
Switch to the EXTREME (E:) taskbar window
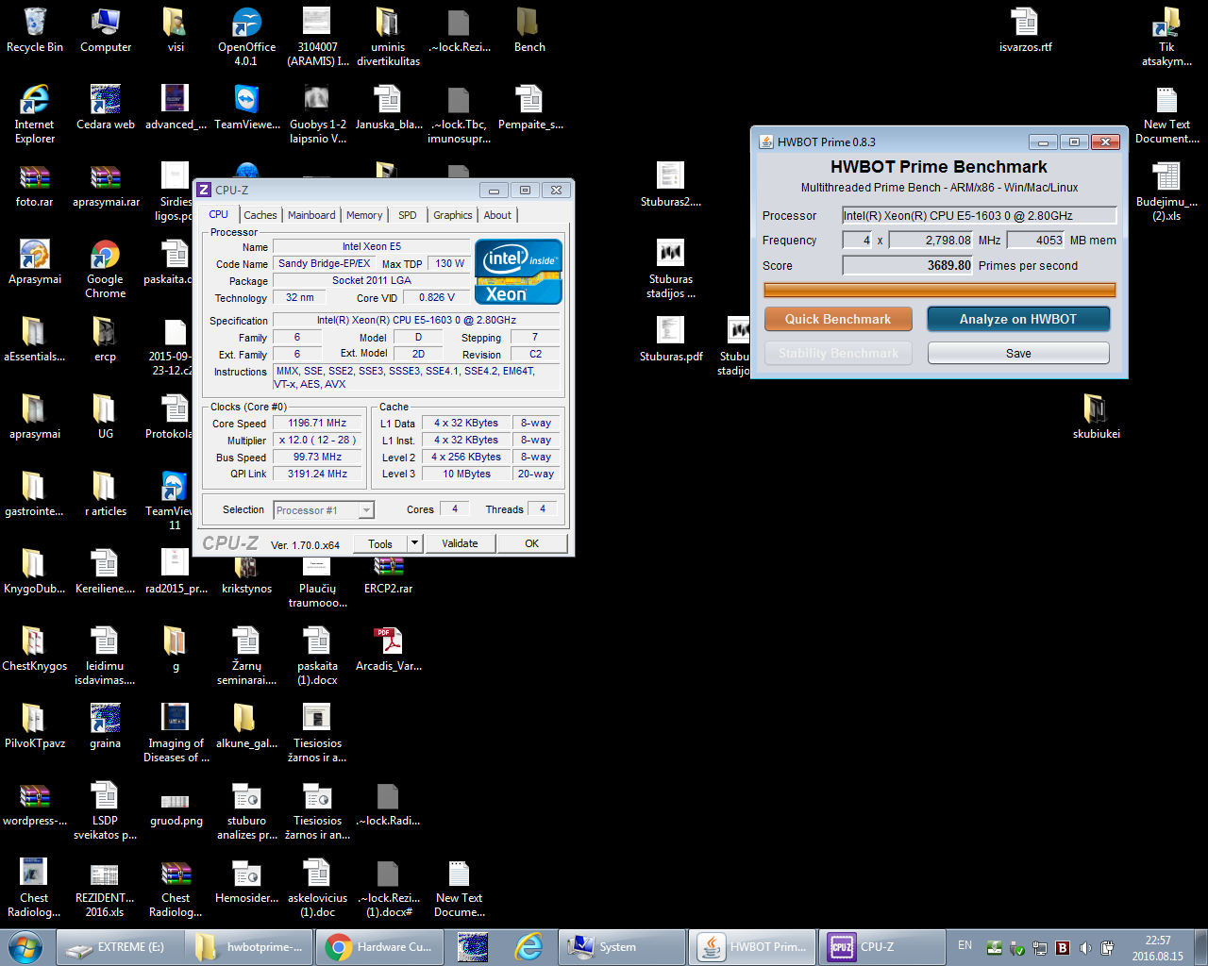click(119, 947)
